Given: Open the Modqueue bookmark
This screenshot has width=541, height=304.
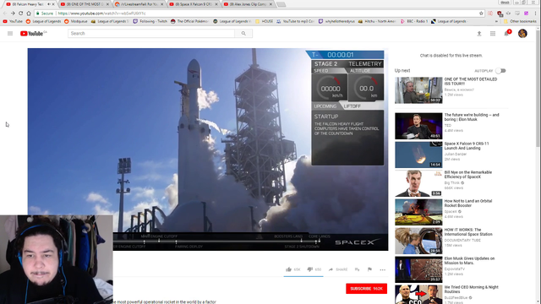Looking at the screenshot, I should click(x=75, y=21).
